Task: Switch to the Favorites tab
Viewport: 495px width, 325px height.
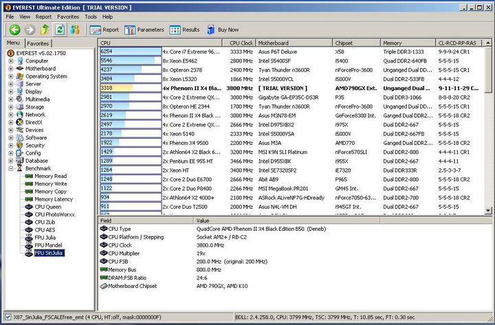Action: tap(38, 43)
